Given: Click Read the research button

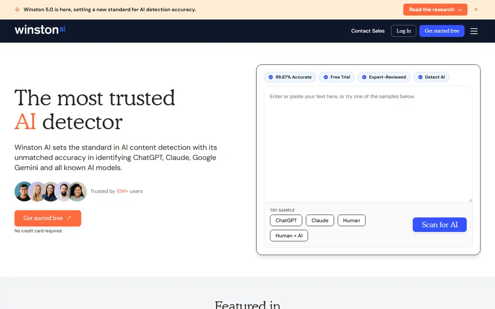Looking at the screenshot, I should [x=435, y=9].
